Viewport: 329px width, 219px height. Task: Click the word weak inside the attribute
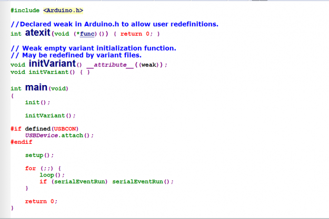(149, 65)
